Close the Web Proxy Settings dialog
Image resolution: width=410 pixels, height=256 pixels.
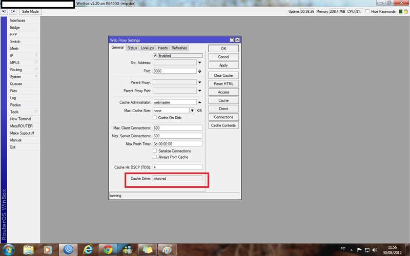pos(237,40)
